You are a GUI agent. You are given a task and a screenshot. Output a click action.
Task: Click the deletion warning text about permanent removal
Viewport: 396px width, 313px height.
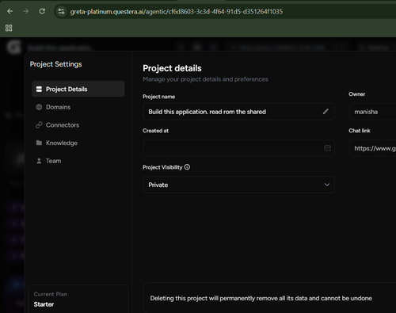click(261, 298)
